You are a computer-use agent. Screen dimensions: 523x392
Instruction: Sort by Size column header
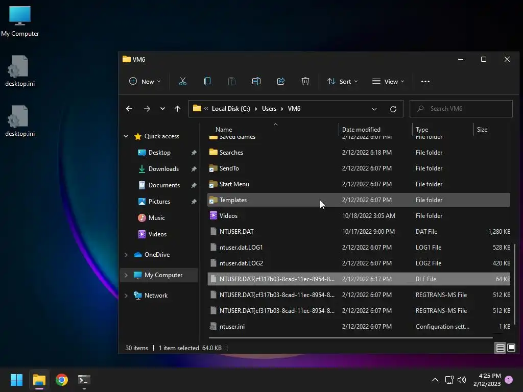click(x=482, y=129)
